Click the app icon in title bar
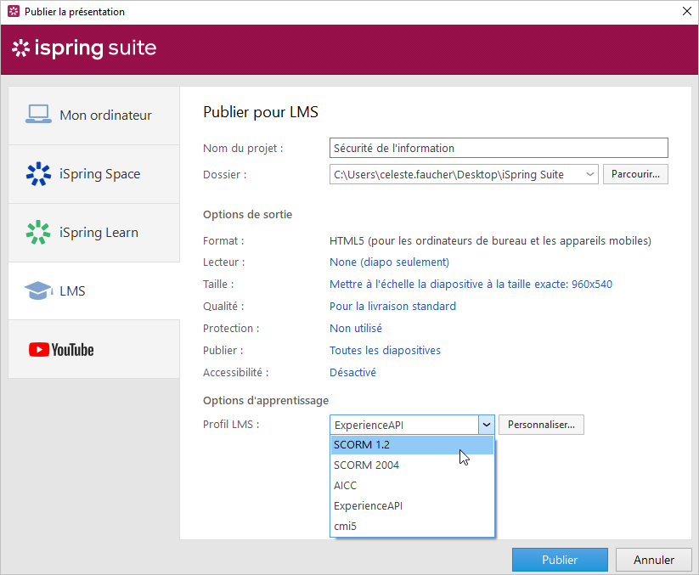The width and height of the screenshot is (699, 575). pyautogui.click(x=13, y=12)
